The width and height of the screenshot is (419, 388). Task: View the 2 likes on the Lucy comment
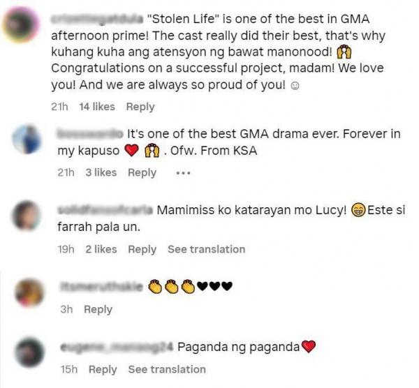click(101, 249)
